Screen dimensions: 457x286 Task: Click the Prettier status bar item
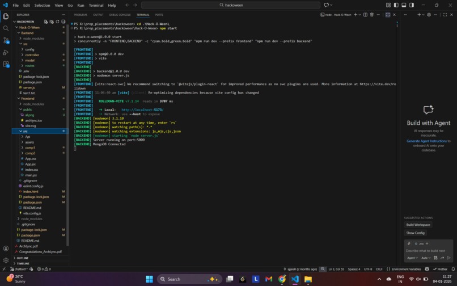(x=441, y=269)
